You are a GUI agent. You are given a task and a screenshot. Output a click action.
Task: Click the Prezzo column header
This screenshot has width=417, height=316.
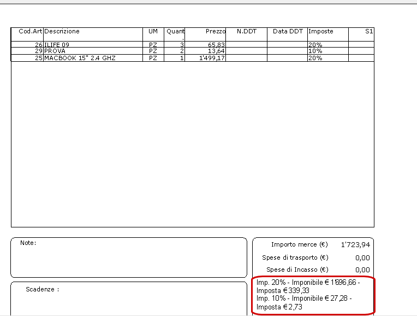205,34
